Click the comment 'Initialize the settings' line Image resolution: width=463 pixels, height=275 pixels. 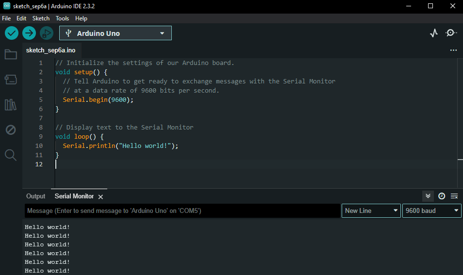tap(145, 63)
